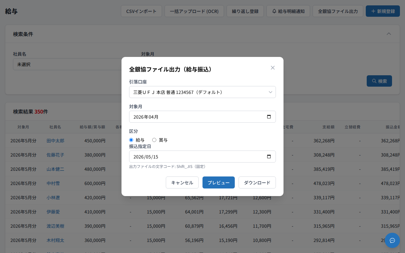Click the 検索結果 350件 heading
405x253 pixels.
(x=30, y=112)
